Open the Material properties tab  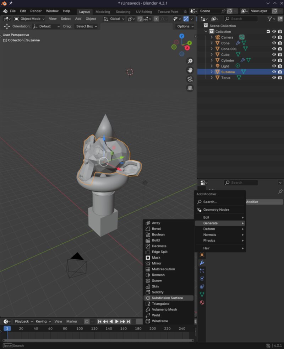[202, 302]
